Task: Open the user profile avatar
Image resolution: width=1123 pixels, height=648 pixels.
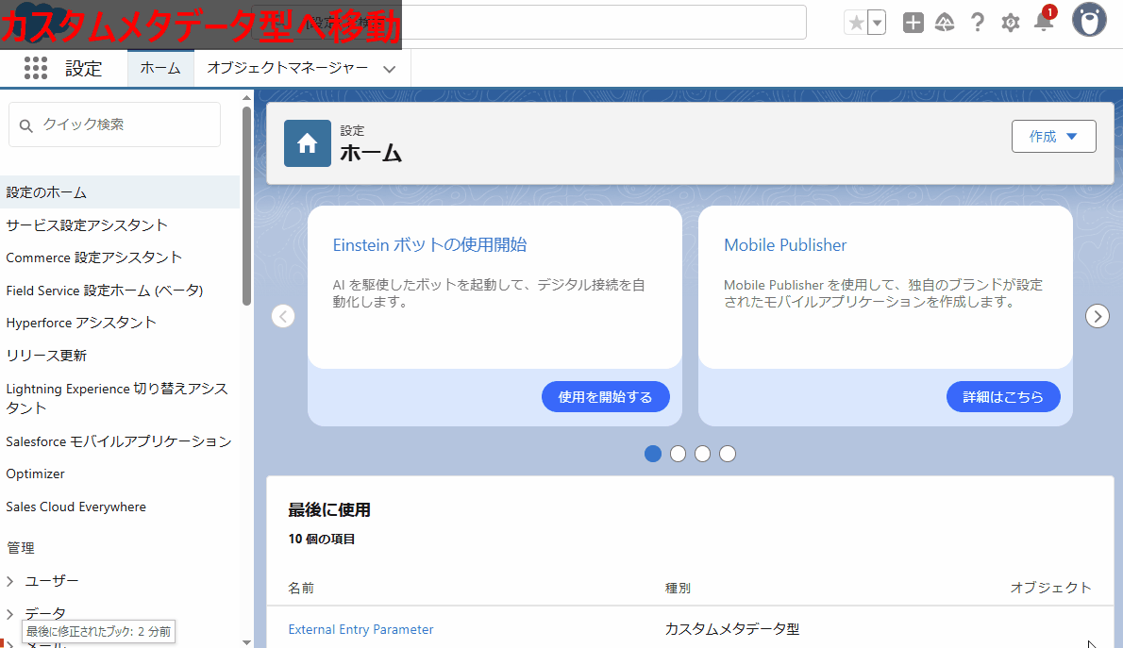Action: click(x=1089, y=19)
